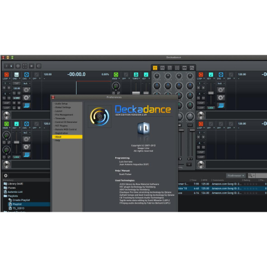
Task: Open the DVS dropdown arrow on top-left deck
Action: [x=30, y=79]
